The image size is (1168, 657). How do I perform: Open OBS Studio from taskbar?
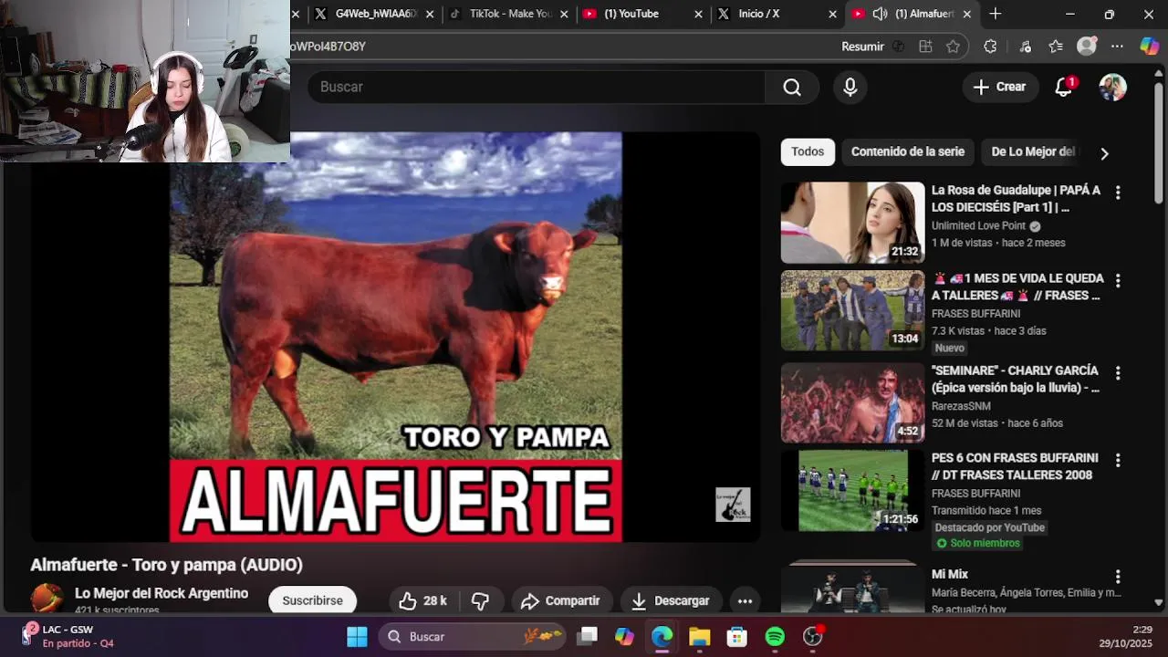pyautogui.click(x=812, y=636)
